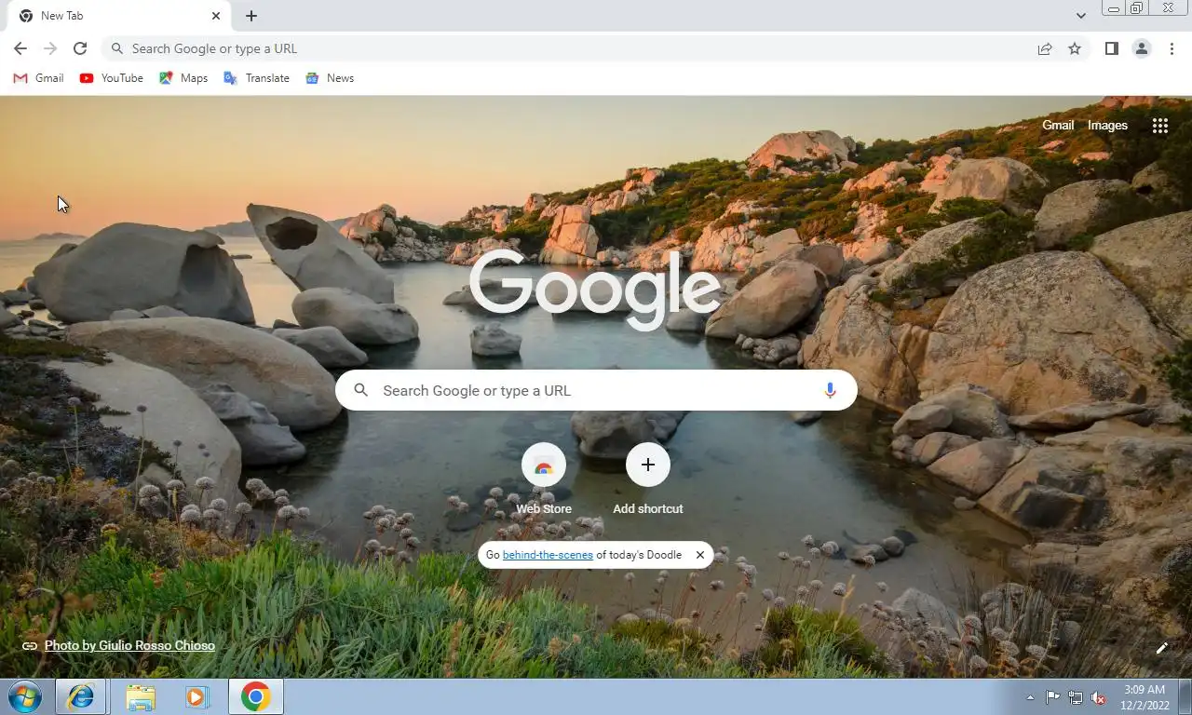Click Gmail link at page top right
The image size is (1192, 715).
point(1058,125)
